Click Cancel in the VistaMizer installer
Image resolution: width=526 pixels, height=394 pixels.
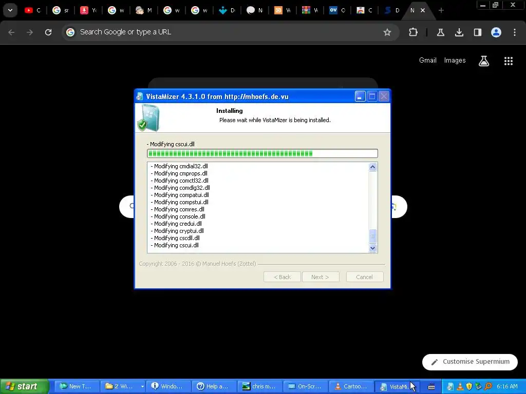(x=365, y=277)
